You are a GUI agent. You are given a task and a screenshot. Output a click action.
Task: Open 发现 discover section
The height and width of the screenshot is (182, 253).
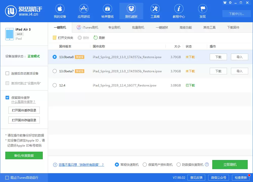click(203, 11)
